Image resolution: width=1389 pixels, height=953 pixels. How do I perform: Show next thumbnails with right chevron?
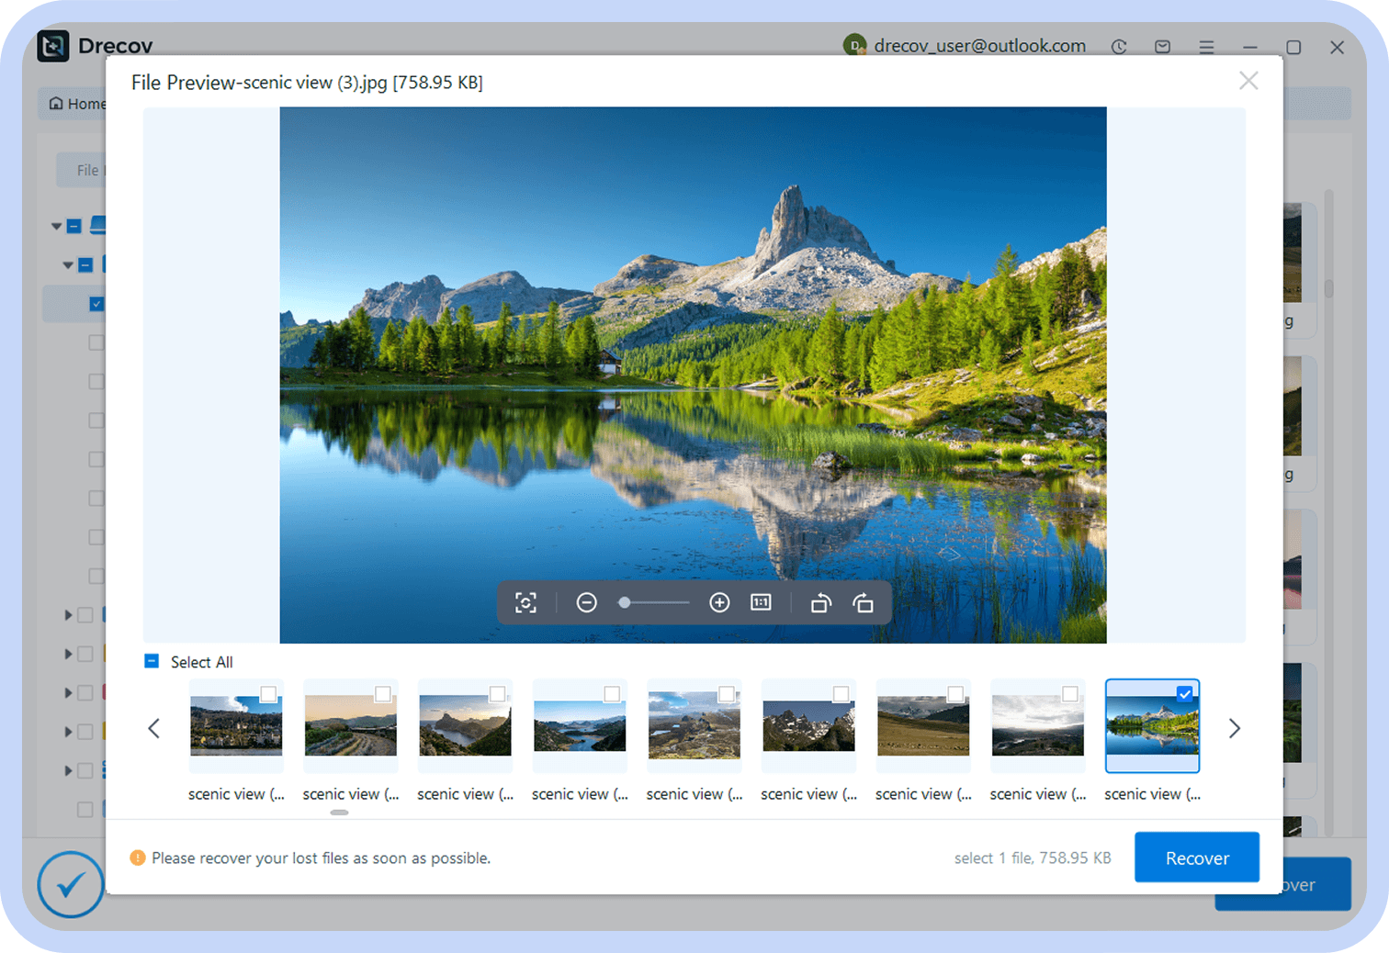1234,728
